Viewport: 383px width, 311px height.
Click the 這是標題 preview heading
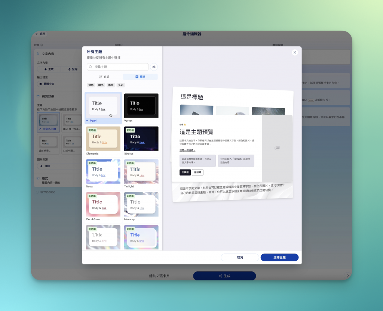tap(192, 97)
